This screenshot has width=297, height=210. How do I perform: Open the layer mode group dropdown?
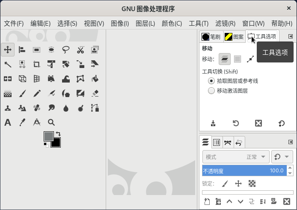pos(282,157)
